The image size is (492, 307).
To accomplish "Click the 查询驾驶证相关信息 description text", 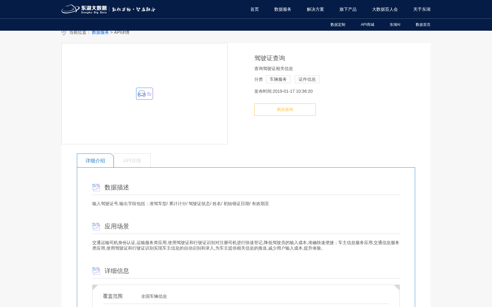I will [274, 68].
